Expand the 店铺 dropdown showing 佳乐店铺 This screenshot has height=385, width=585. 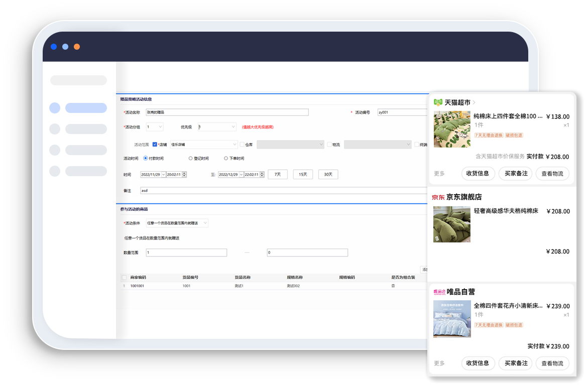click(x=204, y=145)
